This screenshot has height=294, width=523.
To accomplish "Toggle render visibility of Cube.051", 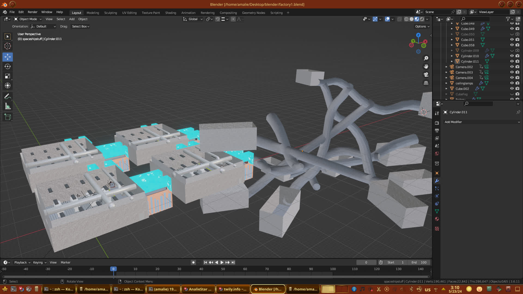I will (x=517, y=39).
